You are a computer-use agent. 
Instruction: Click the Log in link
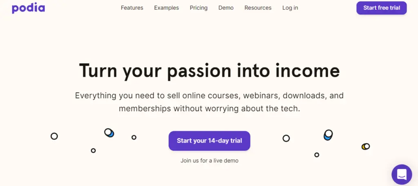(290, 8)
